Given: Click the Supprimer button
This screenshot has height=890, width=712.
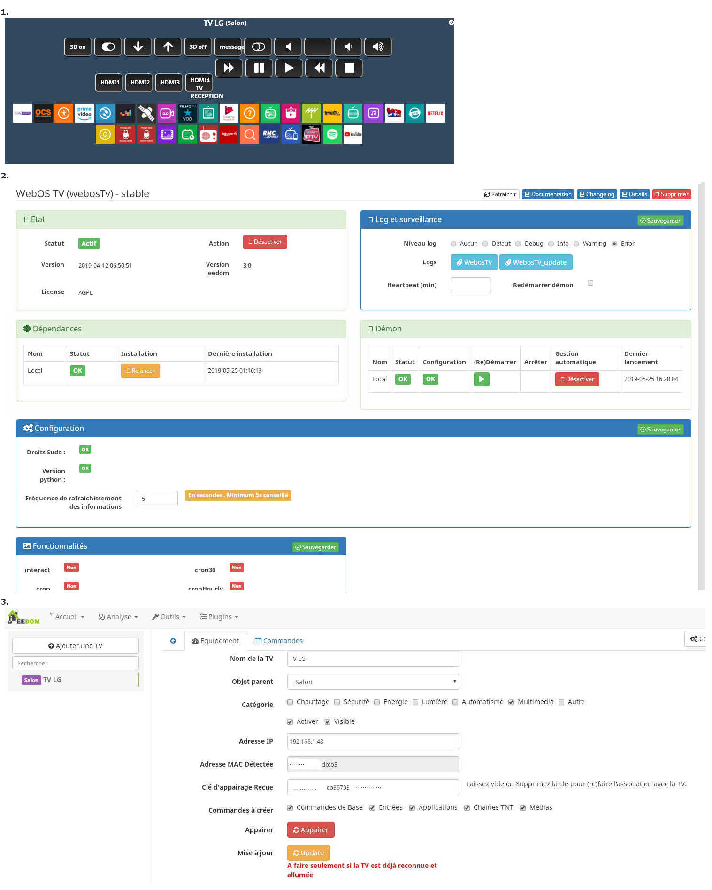Looking at the screenshot, I should [672, 194].
